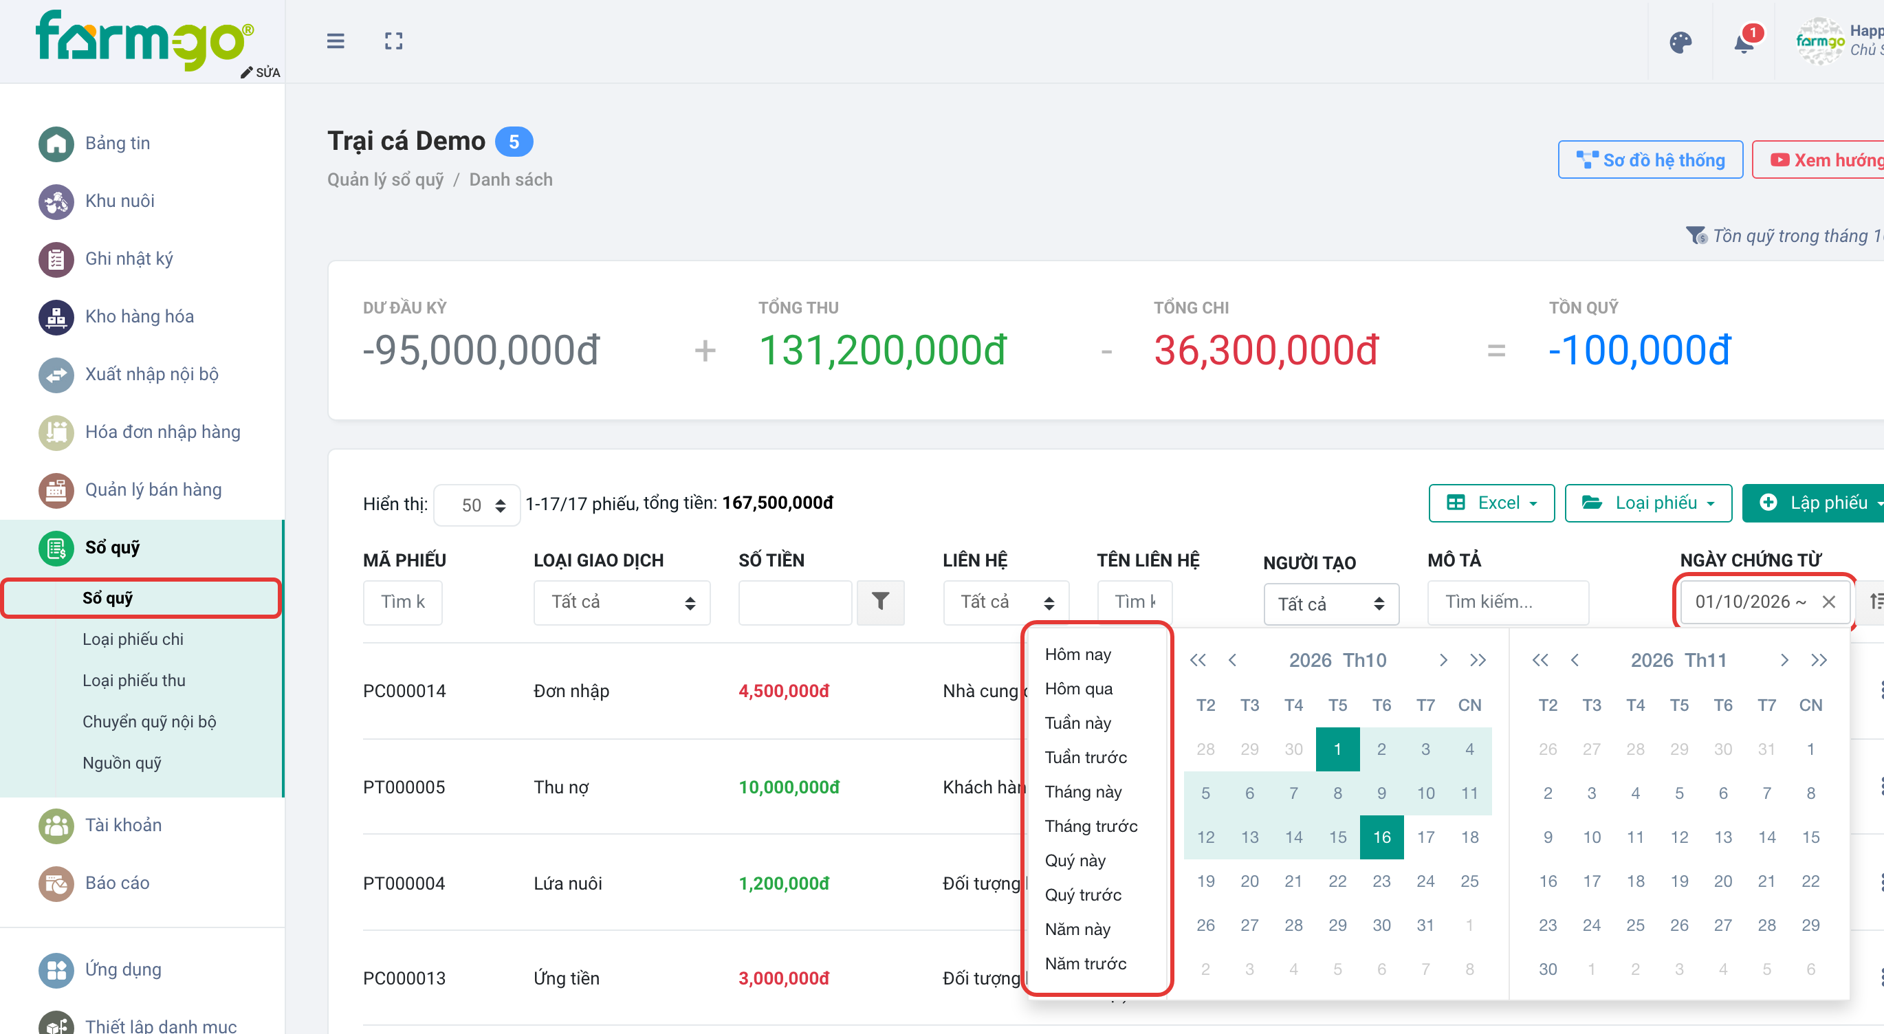This screenshot has height=1034, width=1884.
Task: Pick day 23 in Th10 calendar
Action: [1381, 881]
